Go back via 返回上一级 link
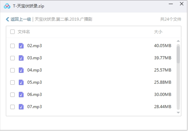The height and width of the screenshot is (131, 188). click(21, 19)
